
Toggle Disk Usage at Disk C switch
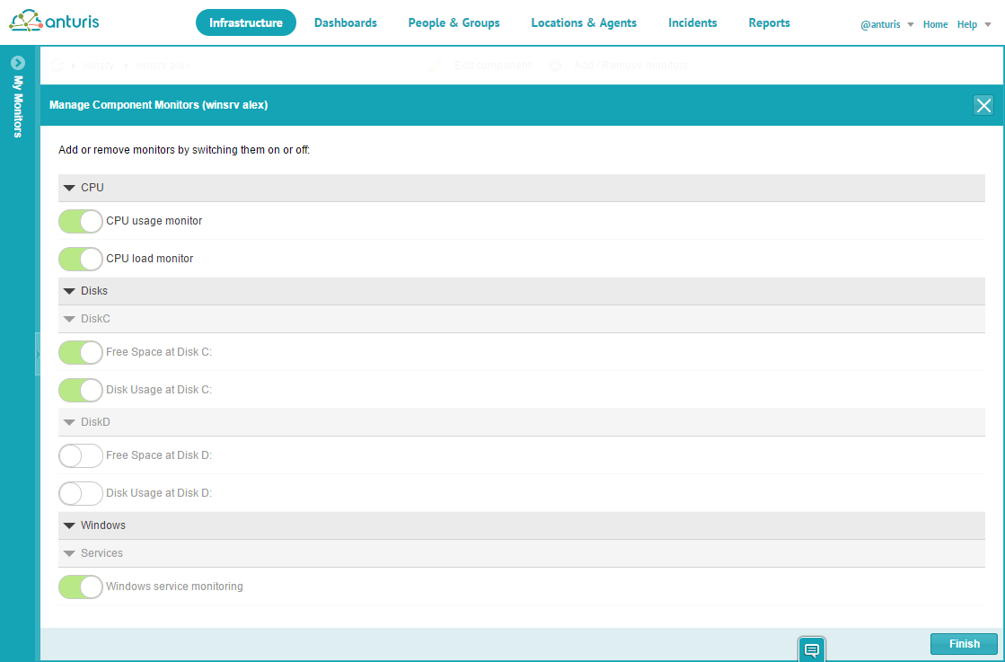click(81, 390)
